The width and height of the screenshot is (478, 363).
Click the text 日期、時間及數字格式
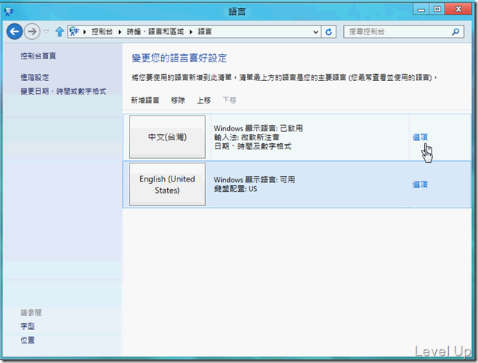pyautogui.click(x=252, y=146)
